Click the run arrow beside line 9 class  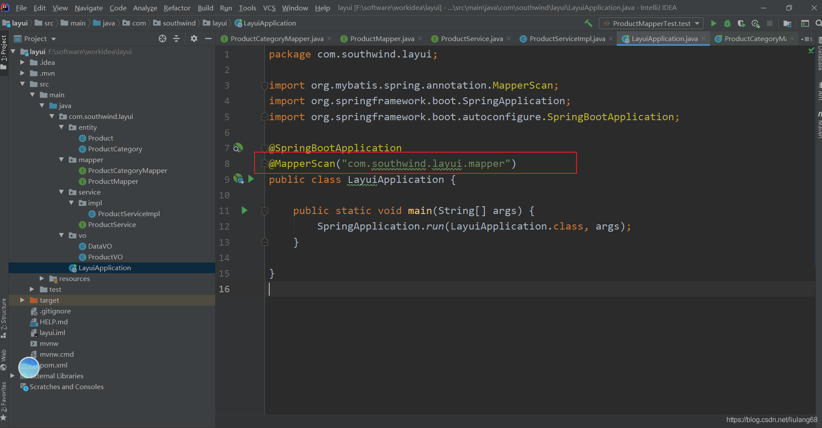point(251,179)
